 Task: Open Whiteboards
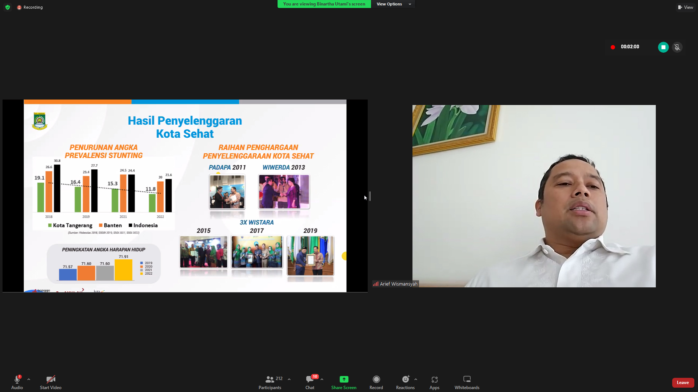tap(467, 382)
